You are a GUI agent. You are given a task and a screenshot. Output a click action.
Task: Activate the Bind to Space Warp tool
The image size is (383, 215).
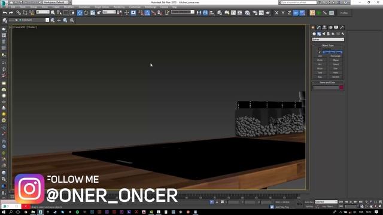coord(32,13)
